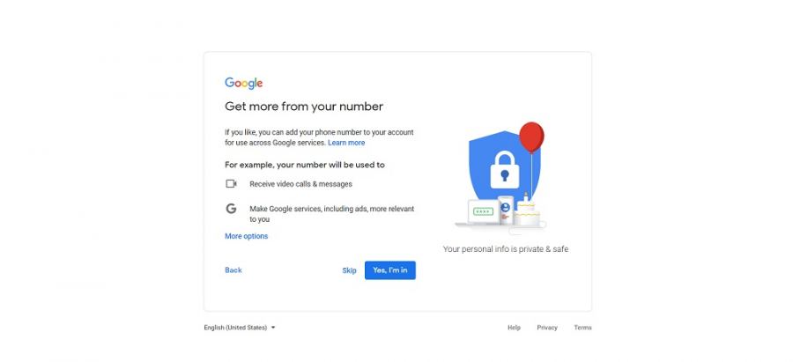Open the Terms link

582,328
